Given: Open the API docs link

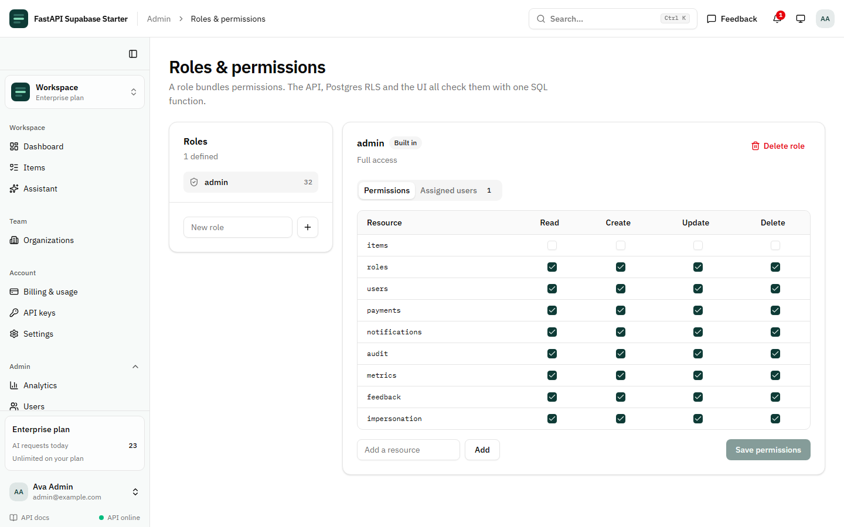Looking at the screenshot, I should (x=29, y=518).
